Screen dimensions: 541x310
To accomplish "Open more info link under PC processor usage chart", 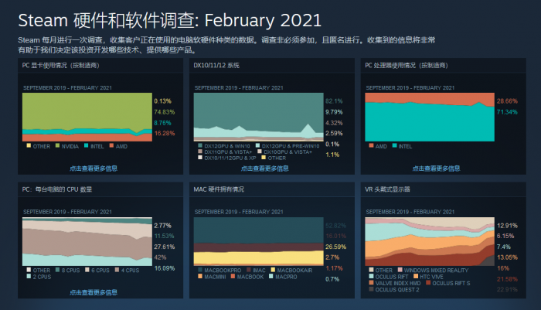I will 436,169.
